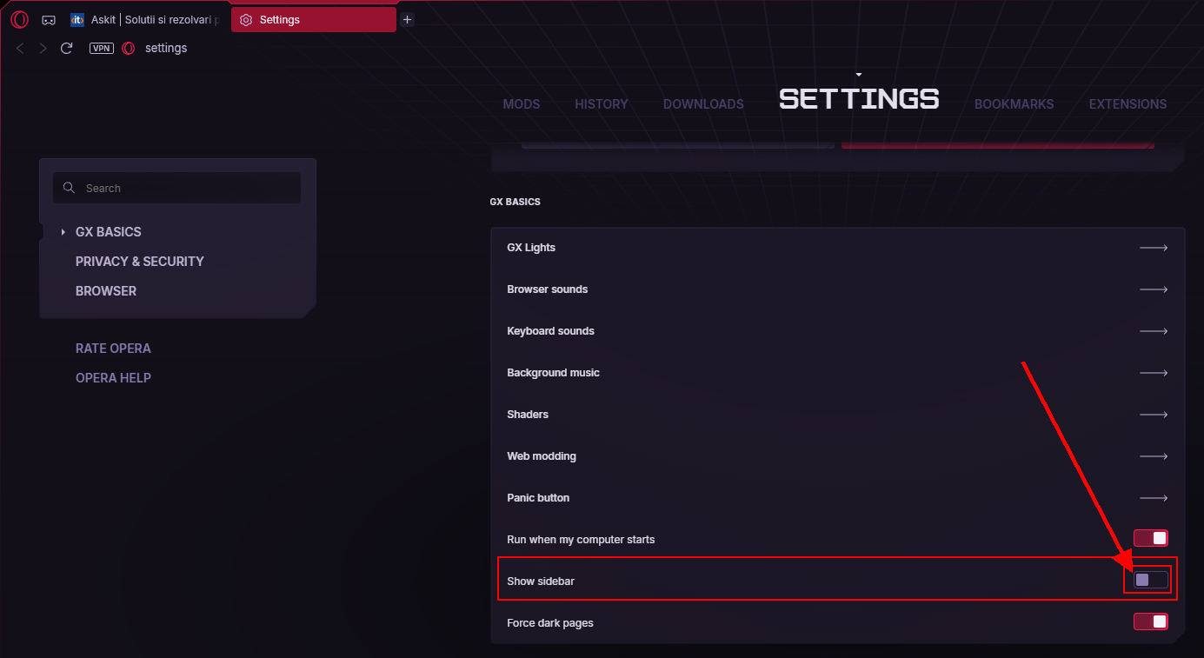
Task: Switch to the Askit browser tab
Action: point(148,20)
